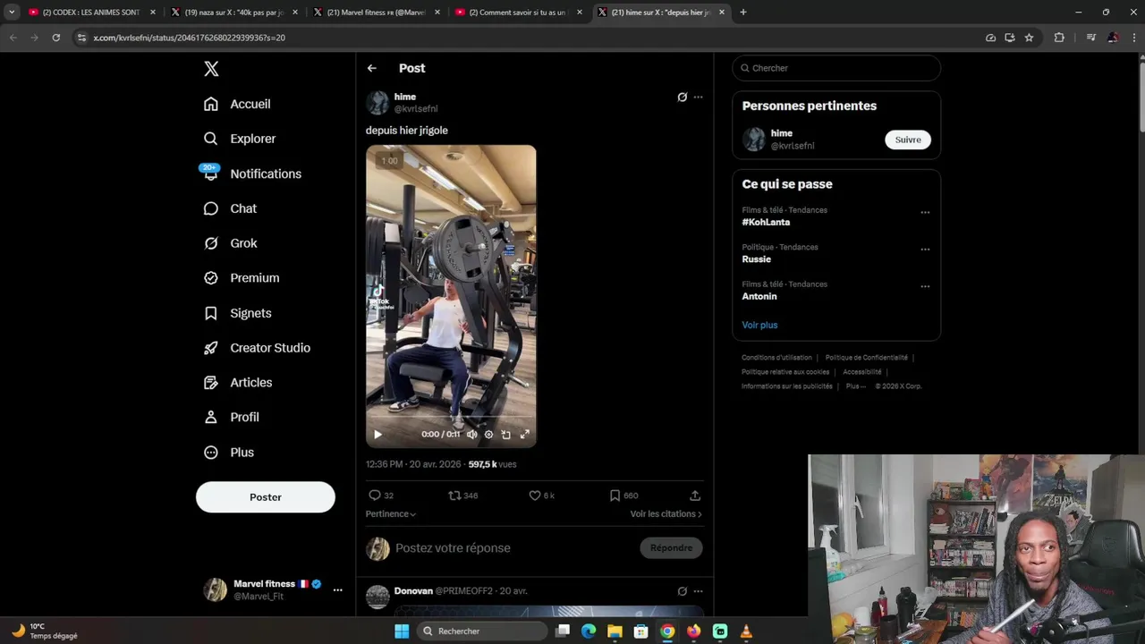1145x644 pixels.
Task: Open Chrome from the taskbar
Action: coord(667,631)
